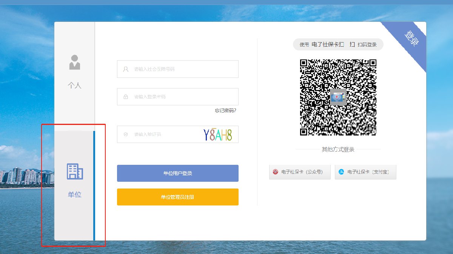
Task: Click the person icon above 个人
Action: 75,62
